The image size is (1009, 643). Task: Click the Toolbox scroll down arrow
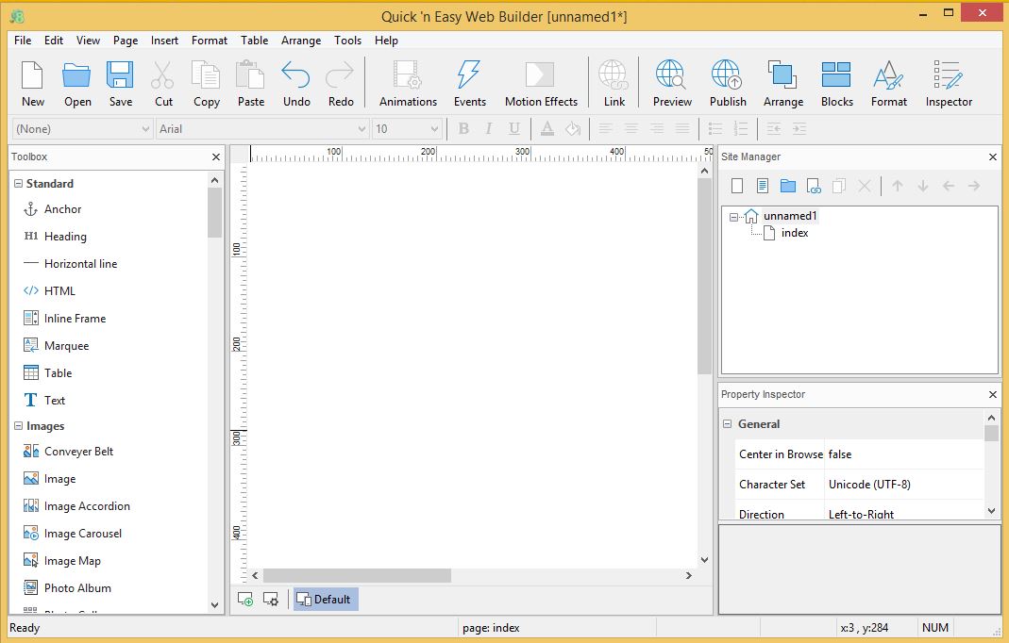coord(215,604)
